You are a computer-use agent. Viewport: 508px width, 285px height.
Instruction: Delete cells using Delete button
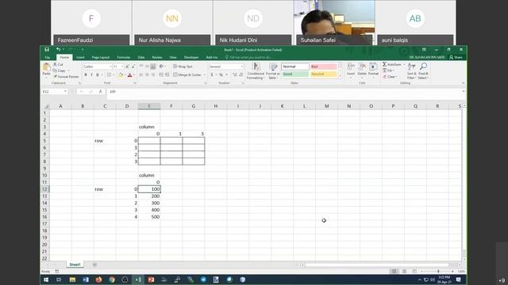point(362,70)
